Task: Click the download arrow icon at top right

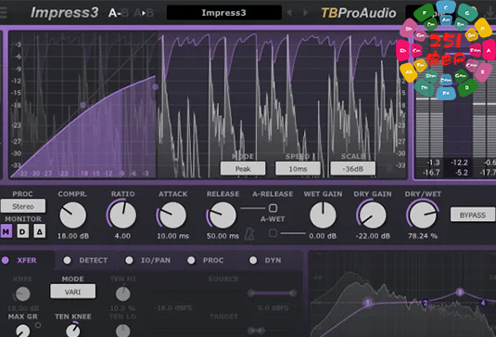Action: tap(490, 12)
